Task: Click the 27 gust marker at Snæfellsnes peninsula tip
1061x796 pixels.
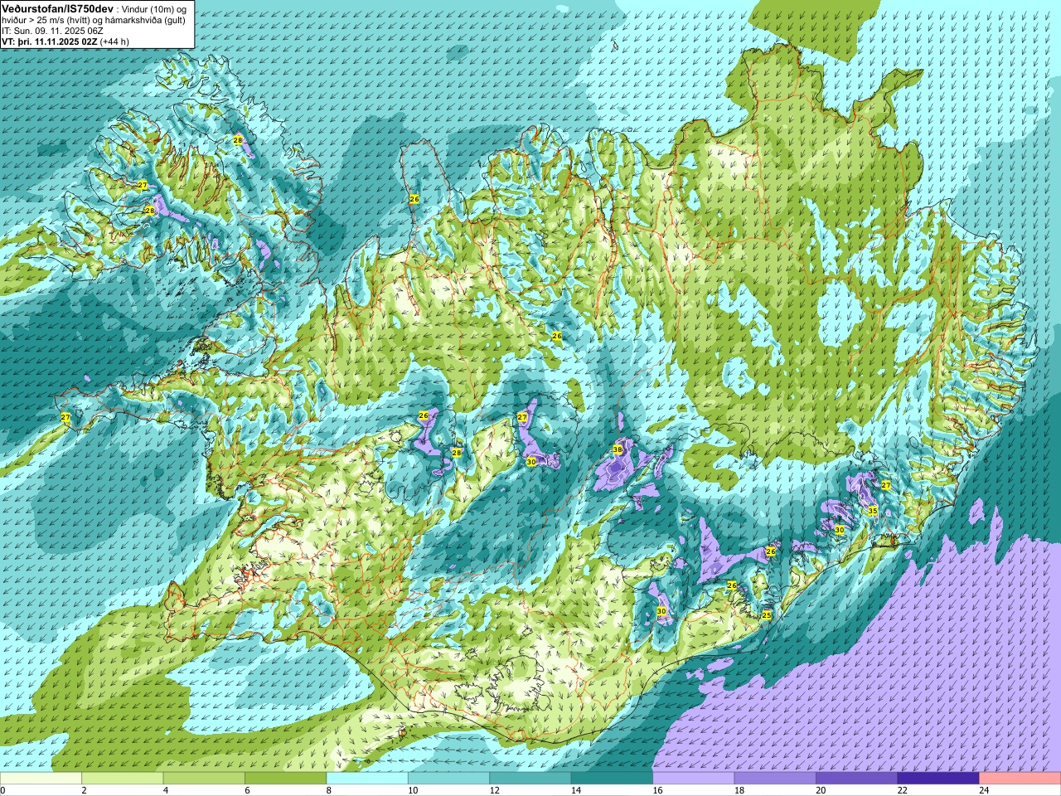Action: (65, 417)
